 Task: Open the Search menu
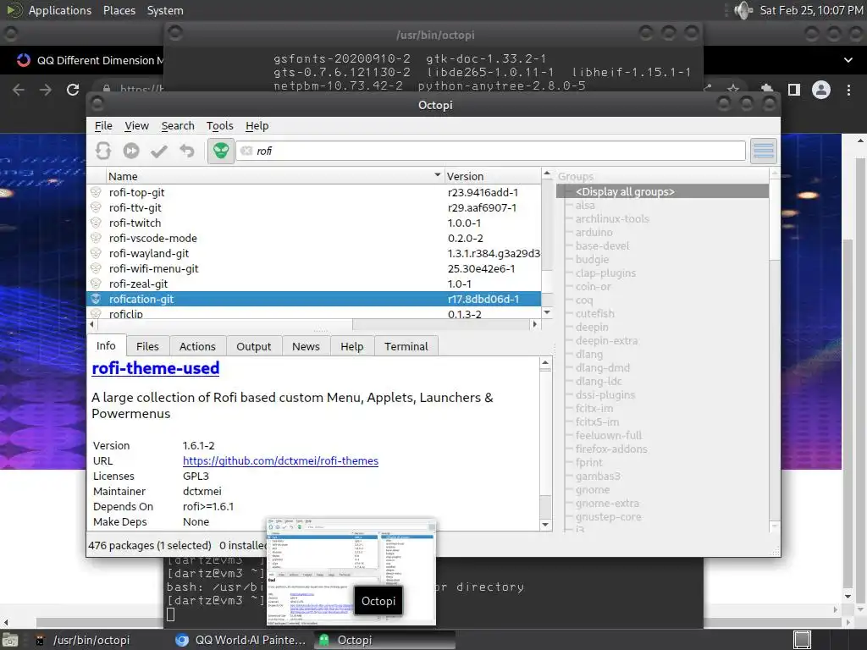coord(178,125)
